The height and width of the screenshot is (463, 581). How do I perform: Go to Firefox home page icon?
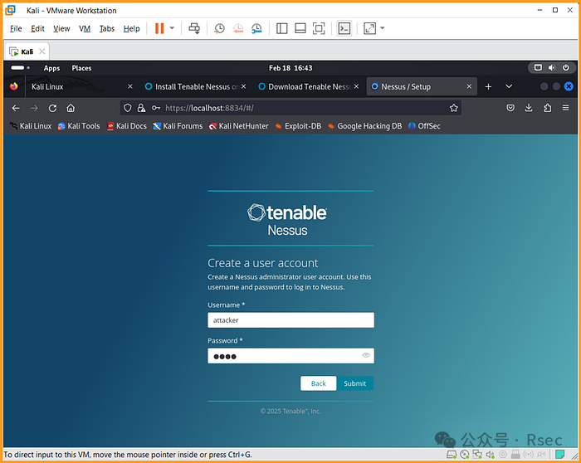pyautogui.click(x=71, y=108)
